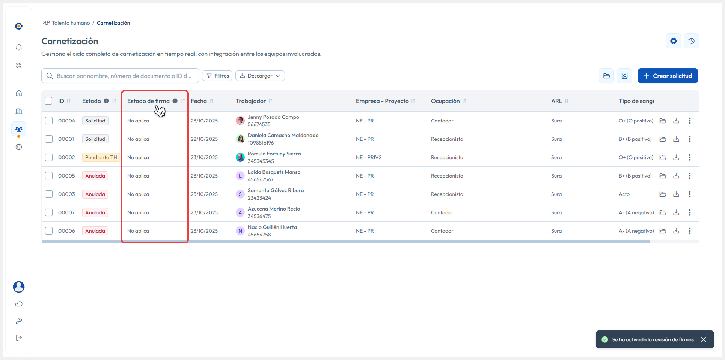Expand the Descargar dropdown
Screen dimensions: 725x360
[260, 76]
